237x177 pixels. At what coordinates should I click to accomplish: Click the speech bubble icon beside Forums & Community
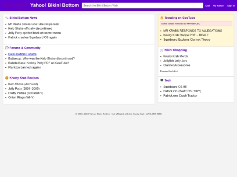[x=7, y=48]
